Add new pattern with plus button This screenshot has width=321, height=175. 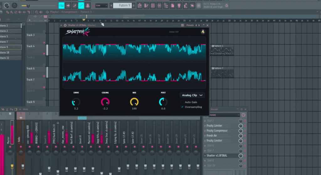coord(134,6)
